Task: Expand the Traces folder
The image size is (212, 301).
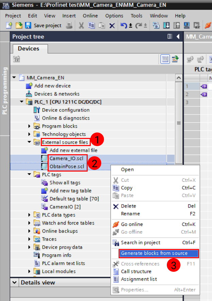Action: pos(29,239)
